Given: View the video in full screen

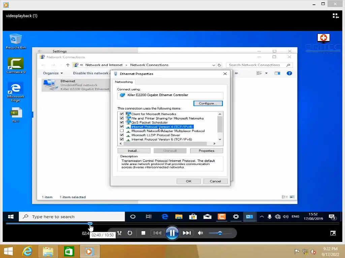Looking at the screenshot, I should 333,233.
